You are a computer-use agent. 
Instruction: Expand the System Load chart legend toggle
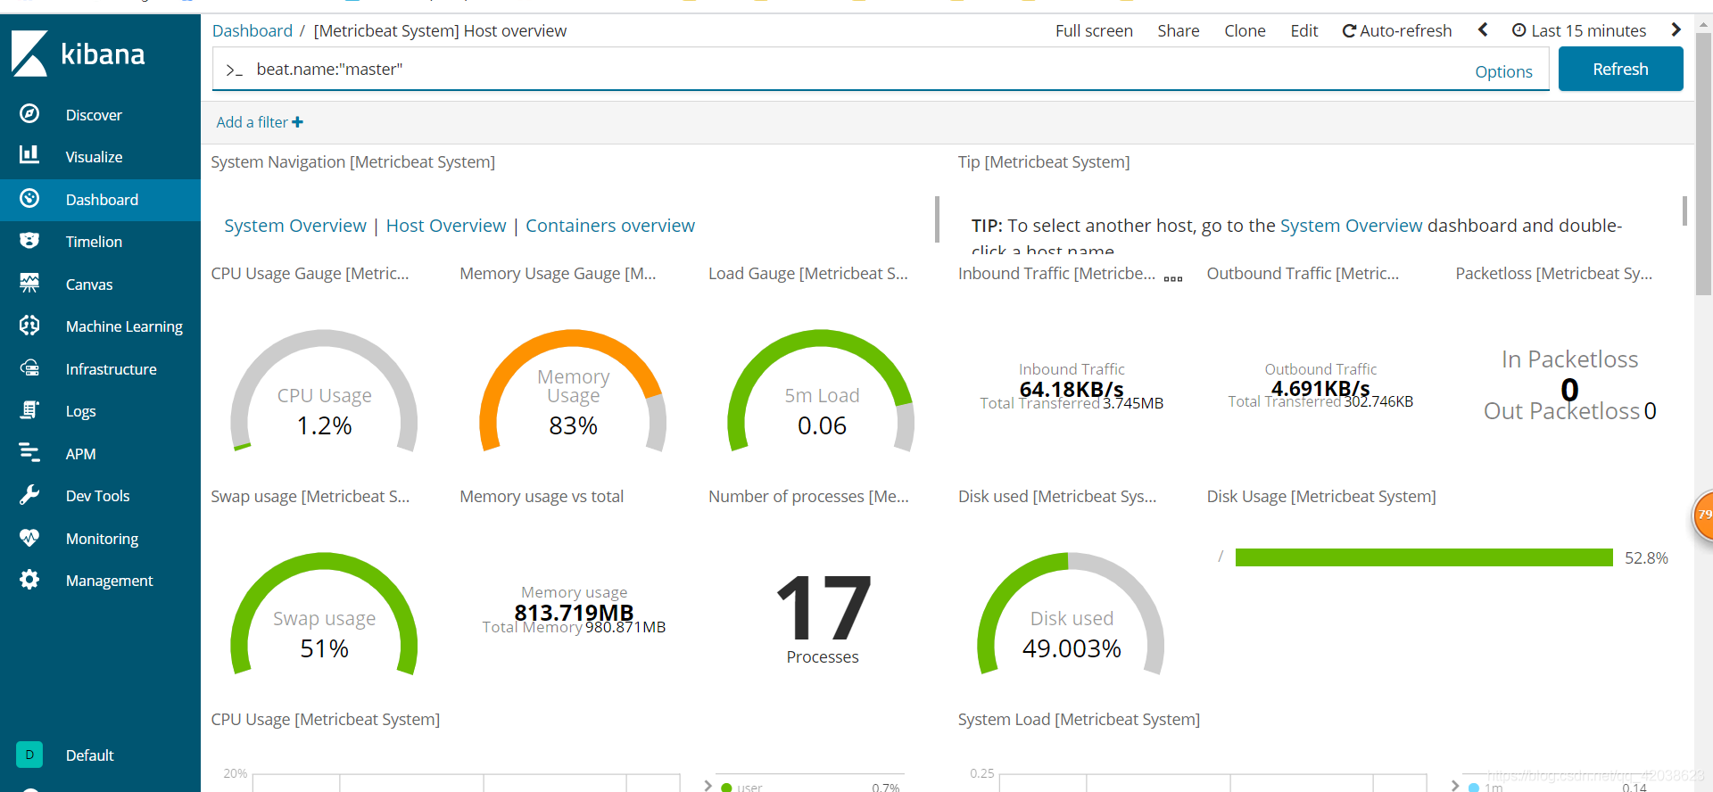(x=1455, y=786)
